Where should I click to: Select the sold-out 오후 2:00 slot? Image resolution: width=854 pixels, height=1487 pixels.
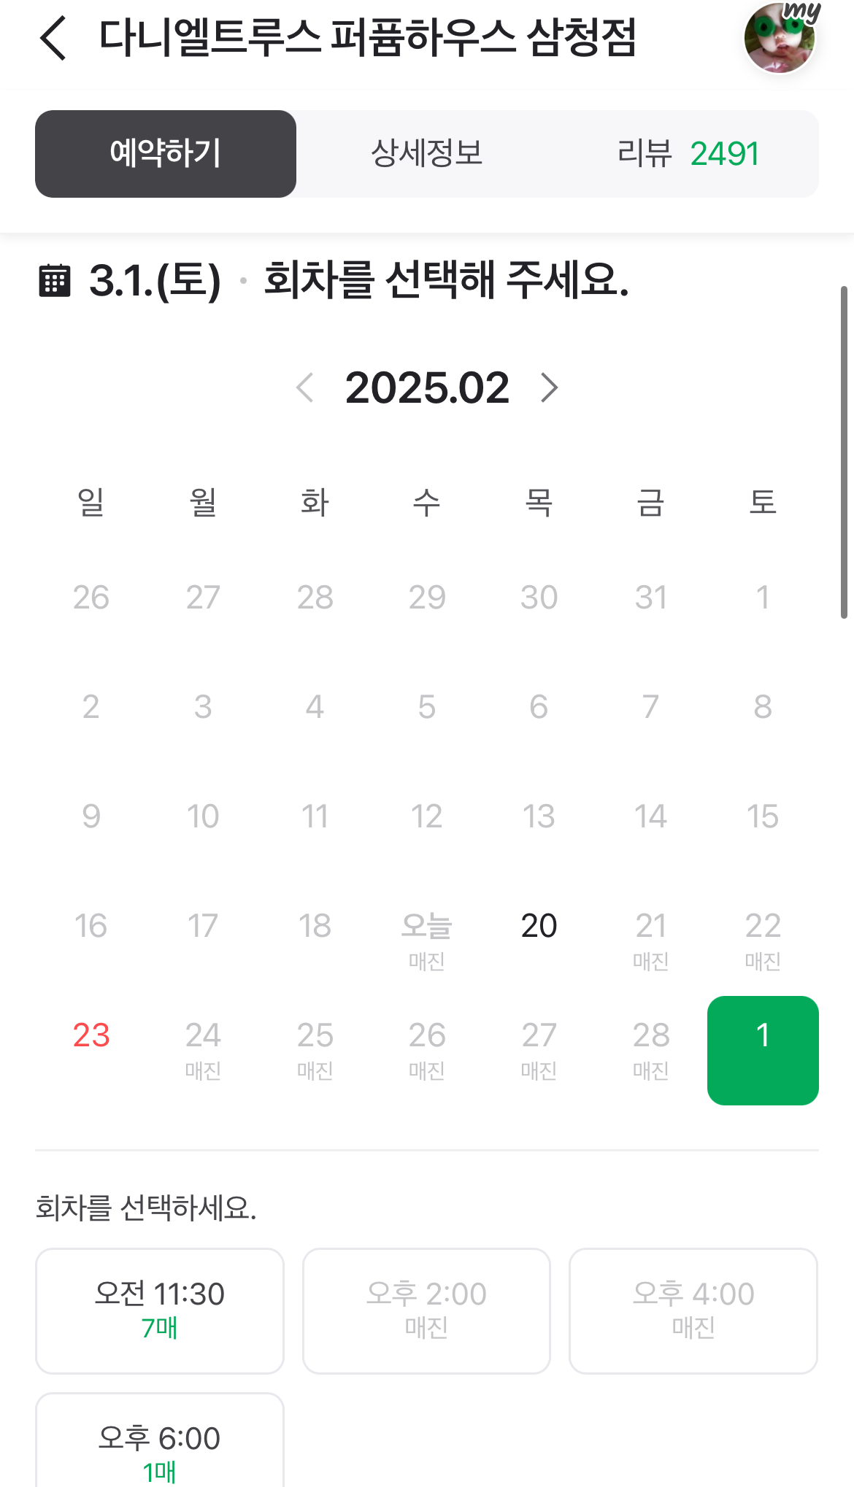(426, 1310)
